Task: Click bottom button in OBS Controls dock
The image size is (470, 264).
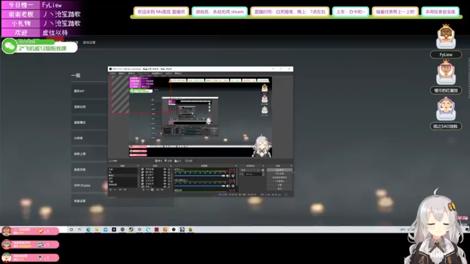Action: [x=280, y=188]
